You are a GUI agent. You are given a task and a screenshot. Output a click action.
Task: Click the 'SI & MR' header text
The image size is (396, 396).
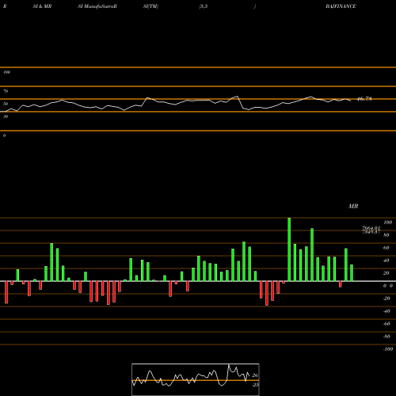(42, 6)
